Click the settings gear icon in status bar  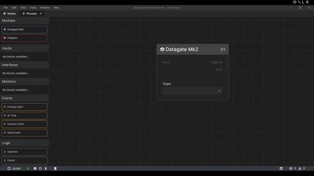point(35,168)
